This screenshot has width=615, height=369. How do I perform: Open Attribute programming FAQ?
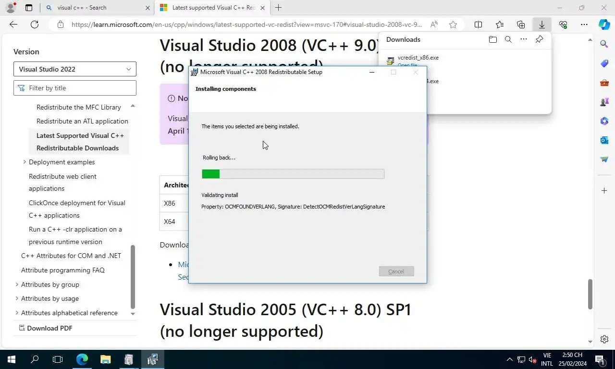click(x=63, y=270)
